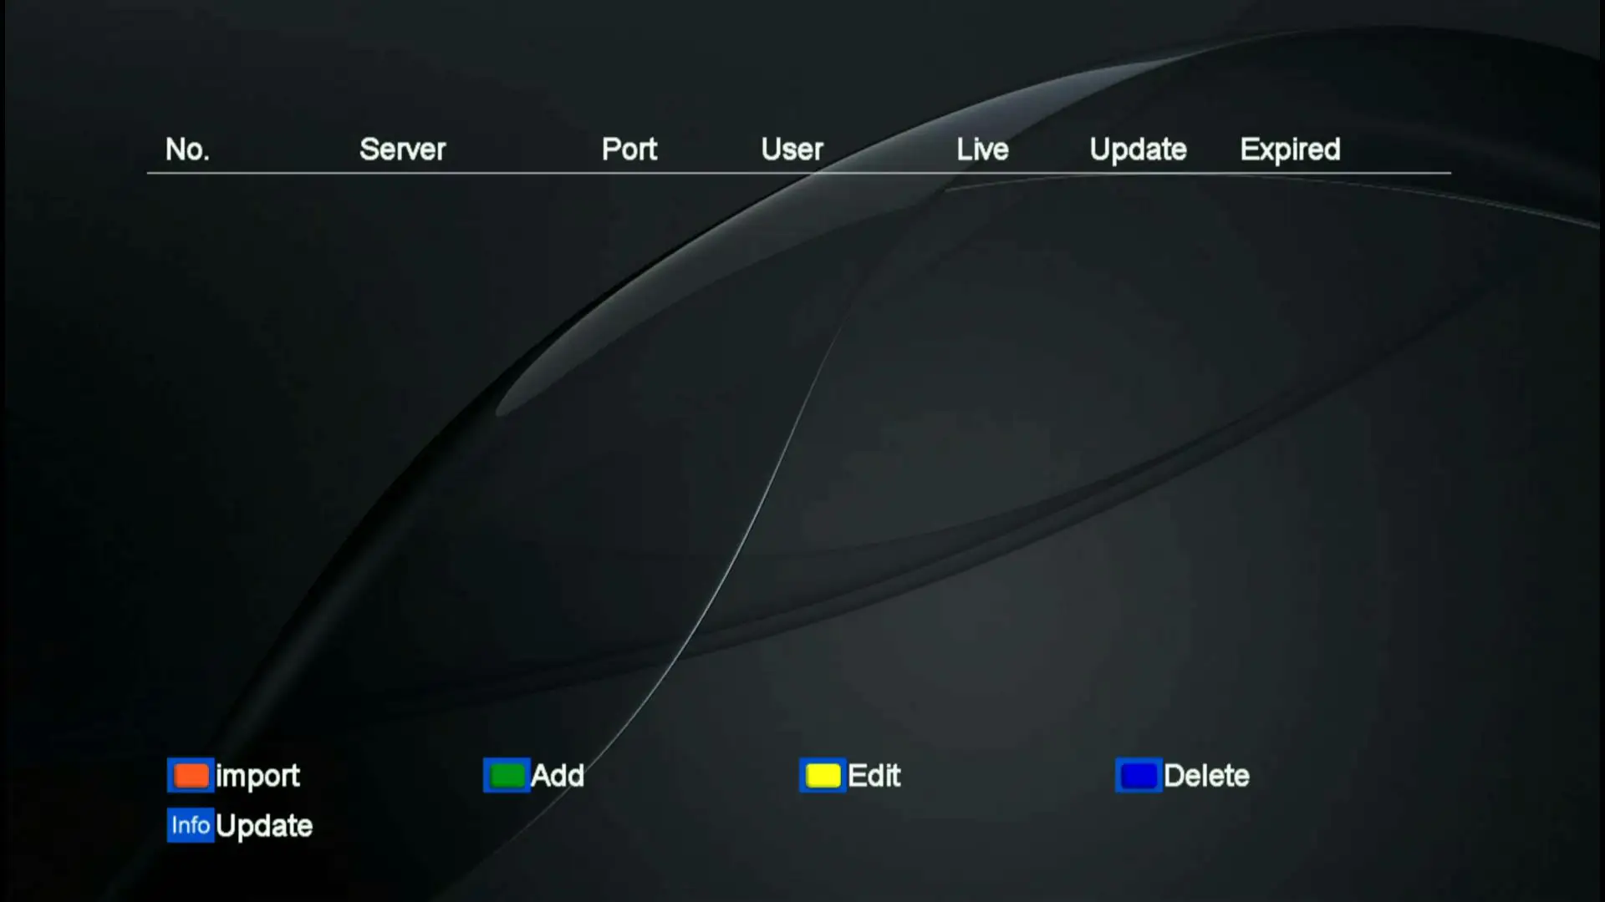Choose the Add text label
The height and width of the screenshot is (902, 1605).
(558, 776)
